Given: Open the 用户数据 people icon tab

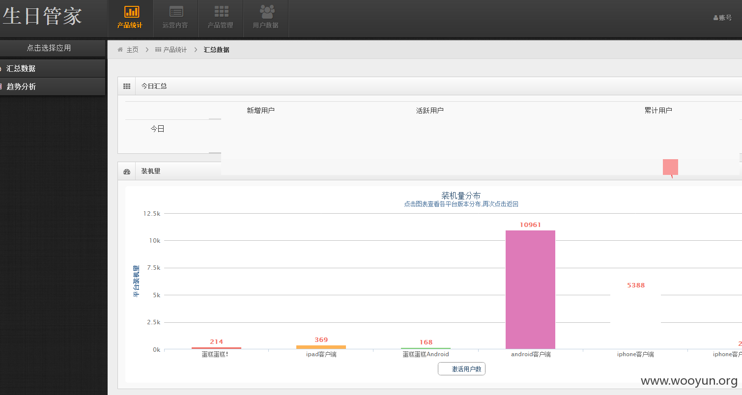Looking at the screenshot, I should click(x=266, y=19).
